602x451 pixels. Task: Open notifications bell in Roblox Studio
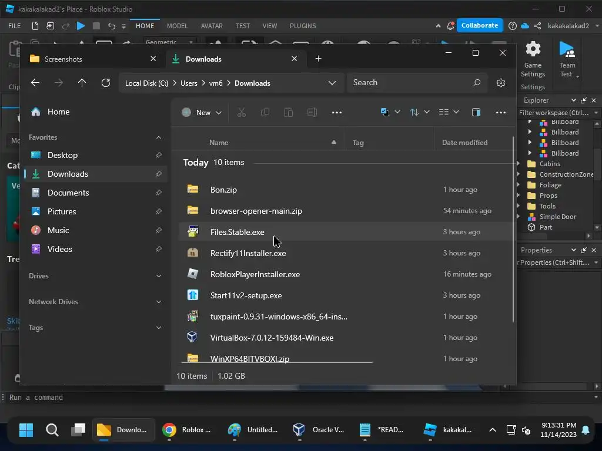(x=450, y=26)
